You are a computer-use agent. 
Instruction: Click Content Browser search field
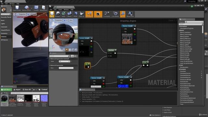pyautogui.click(x=29, y=93)
